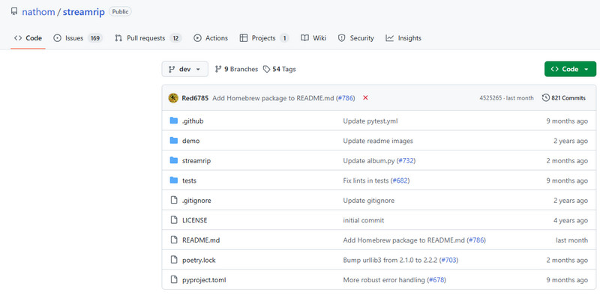Click the 12 pull requests counter badge
The height and width of the screenshot is (295, 600).
(175, 38)
